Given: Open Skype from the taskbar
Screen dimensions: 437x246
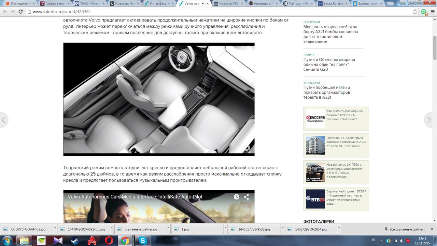Looking at the screenshot, I should click(142, 241).
